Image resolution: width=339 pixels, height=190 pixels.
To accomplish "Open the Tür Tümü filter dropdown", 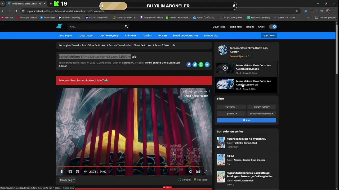I will tap(231, 107).
